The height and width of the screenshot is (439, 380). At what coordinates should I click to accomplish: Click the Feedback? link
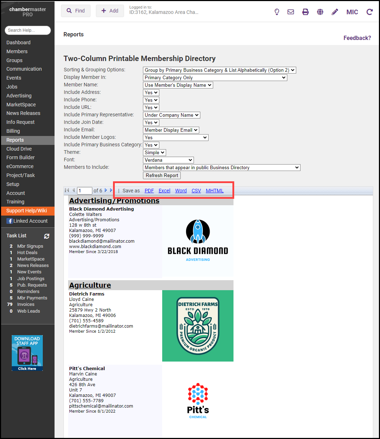357,38
